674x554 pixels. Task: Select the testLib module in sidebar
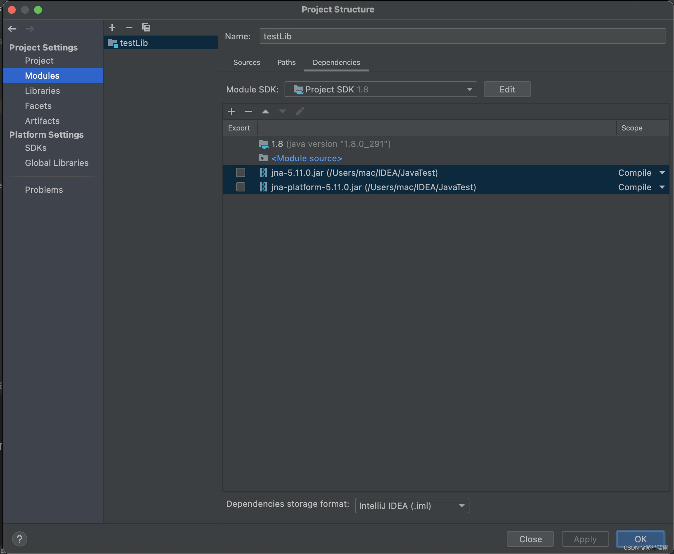(x=134, y=42)
